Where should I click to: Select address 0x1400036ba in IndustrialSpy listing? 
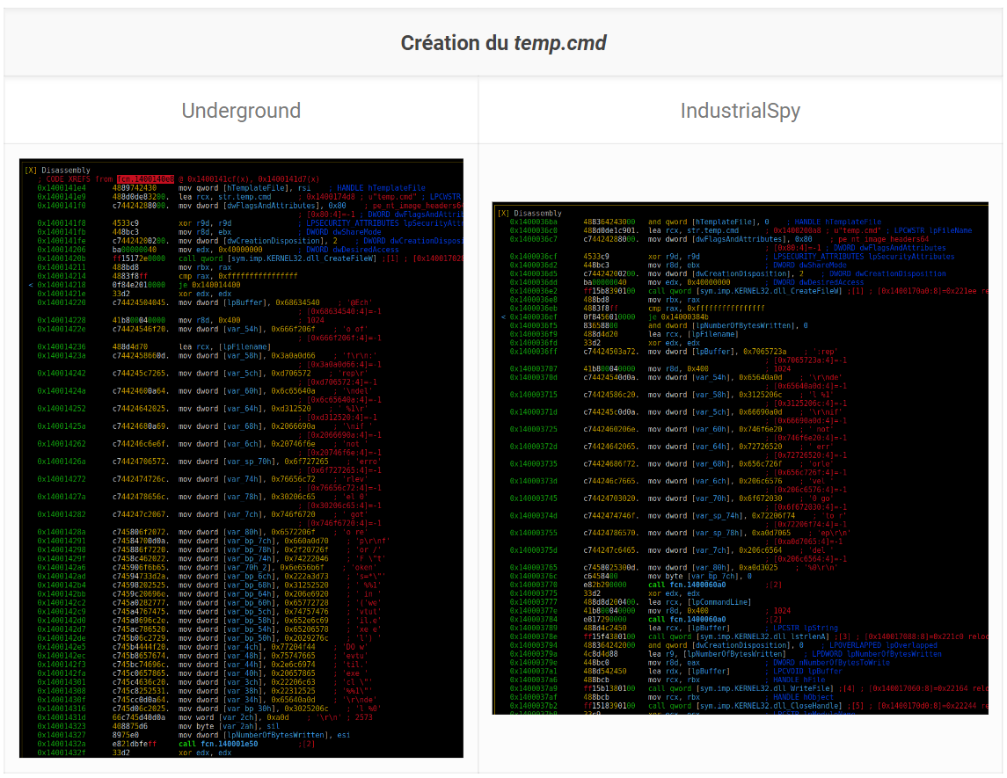click(x=533, y=222)
